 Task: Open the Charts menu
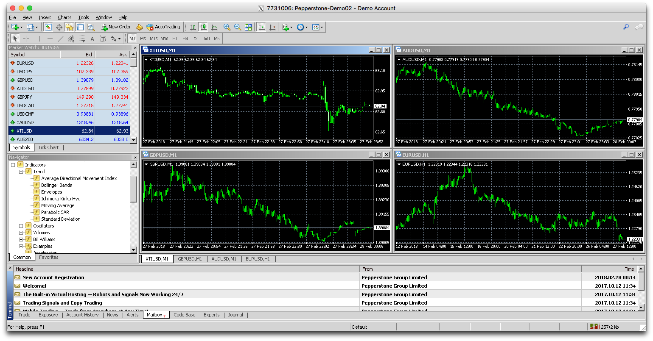pyautogui.click(x=64, y=17)
